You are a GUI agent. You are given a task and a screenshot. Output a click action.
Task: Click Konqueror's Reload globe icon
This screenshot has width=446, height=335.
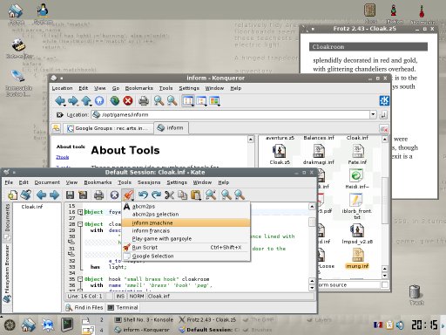(115, 101)
